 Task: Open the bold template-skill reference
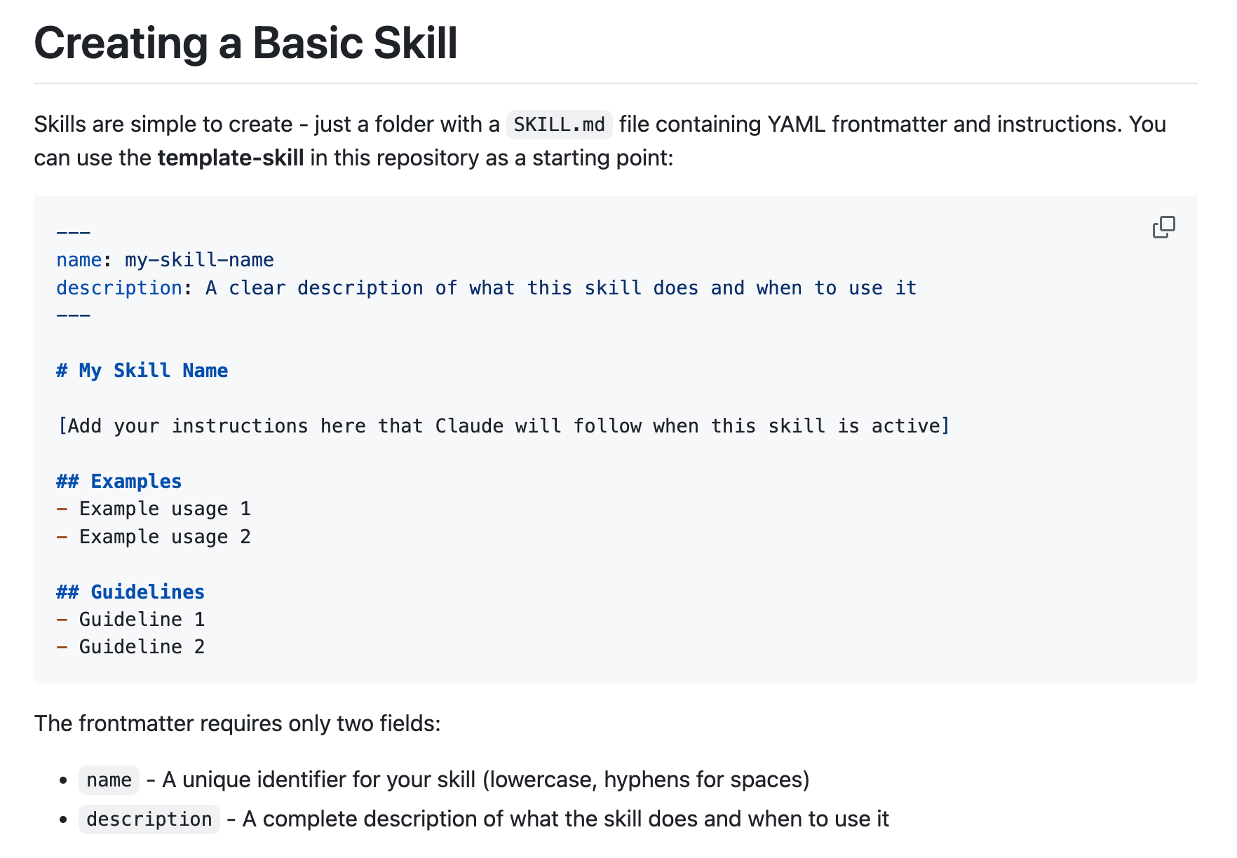click(231, 158)
